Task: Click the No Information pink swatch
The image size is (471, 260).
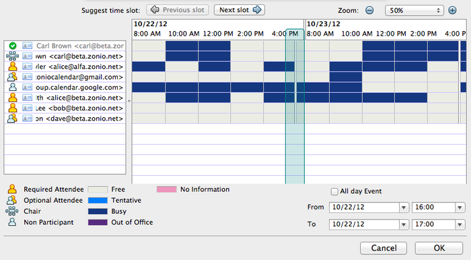Action: click(166, 189)
